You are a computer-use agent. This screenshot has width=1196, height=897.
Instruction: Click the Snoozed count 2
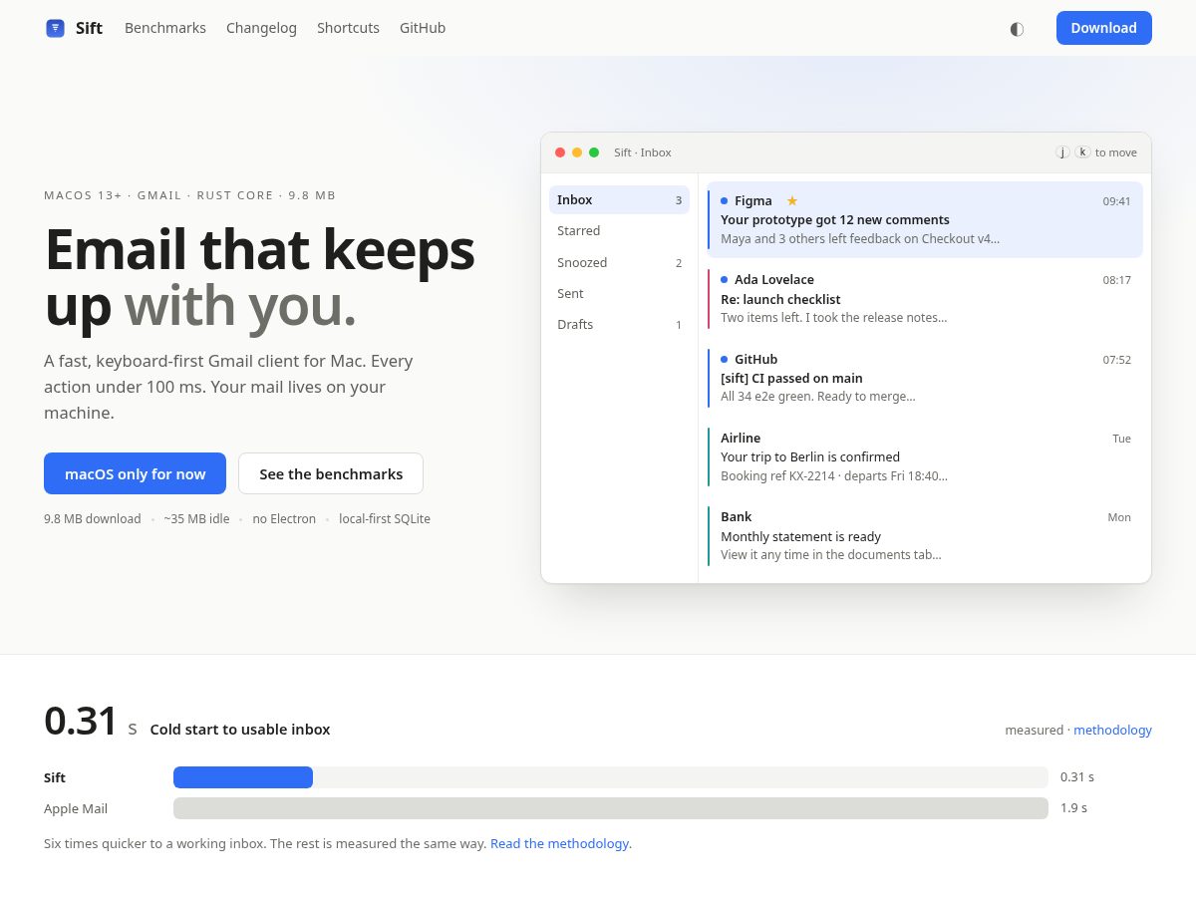(679, 263)
